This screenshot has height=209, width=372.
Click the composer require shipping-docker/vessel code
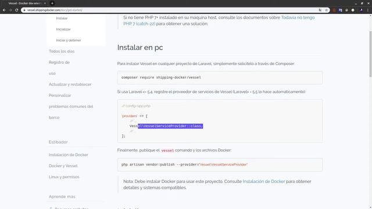(161, 77)
